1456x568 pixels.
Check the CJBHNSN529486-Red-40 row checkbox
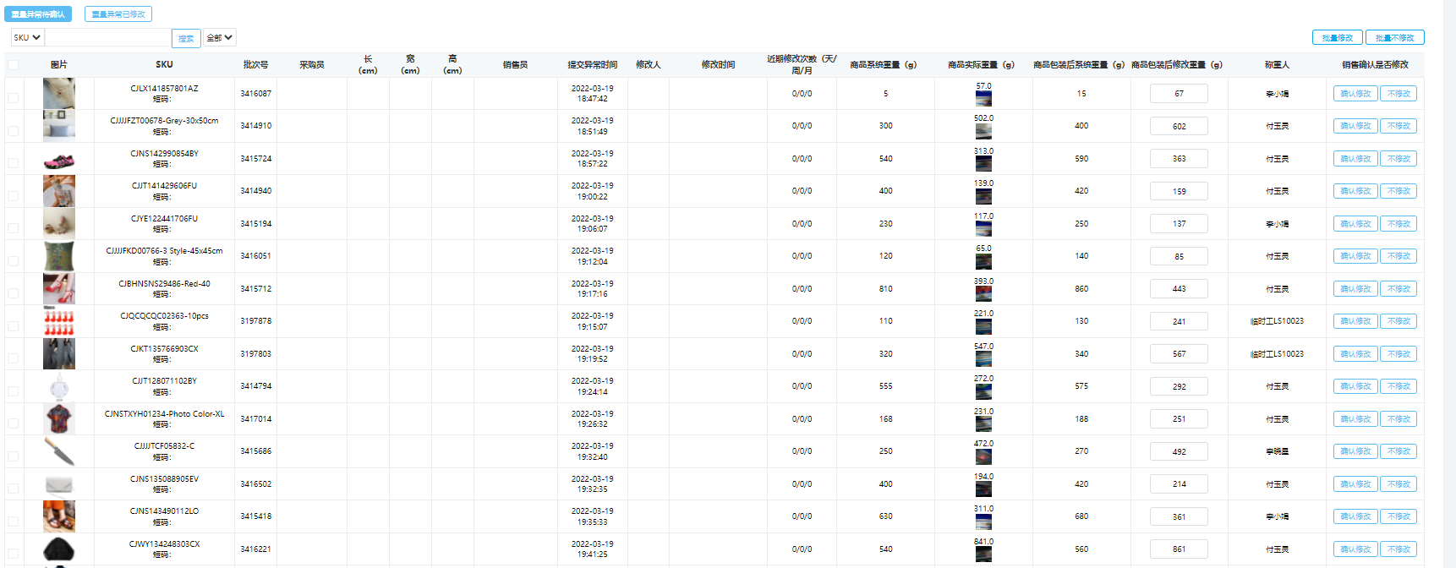point(13,293)
